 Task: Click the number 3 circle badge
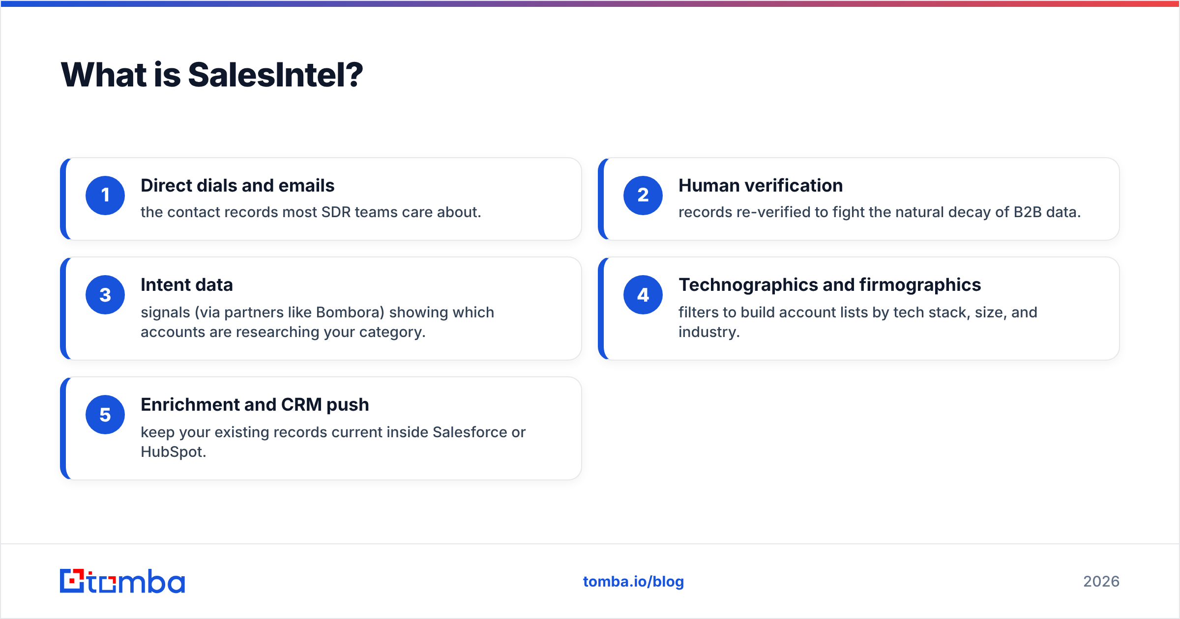click(105, 295)
